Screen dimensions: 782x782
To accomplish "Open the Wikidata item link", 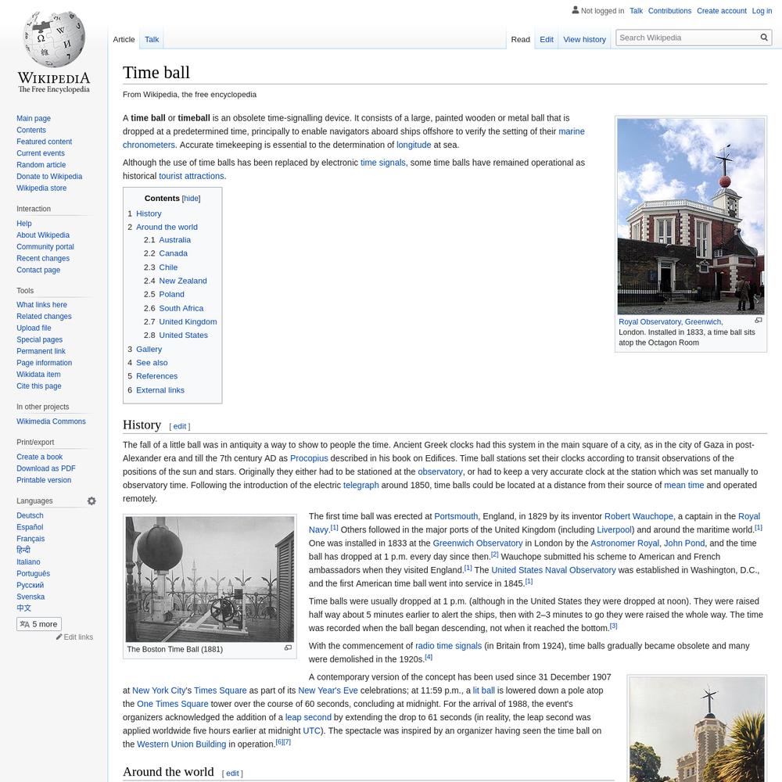I will (x=38, y=375).
